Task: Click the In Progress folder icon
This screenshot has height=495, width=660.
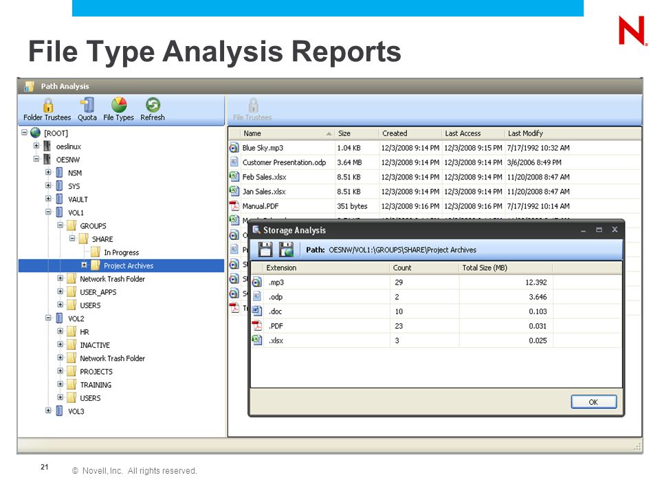Action: point(96,252)
